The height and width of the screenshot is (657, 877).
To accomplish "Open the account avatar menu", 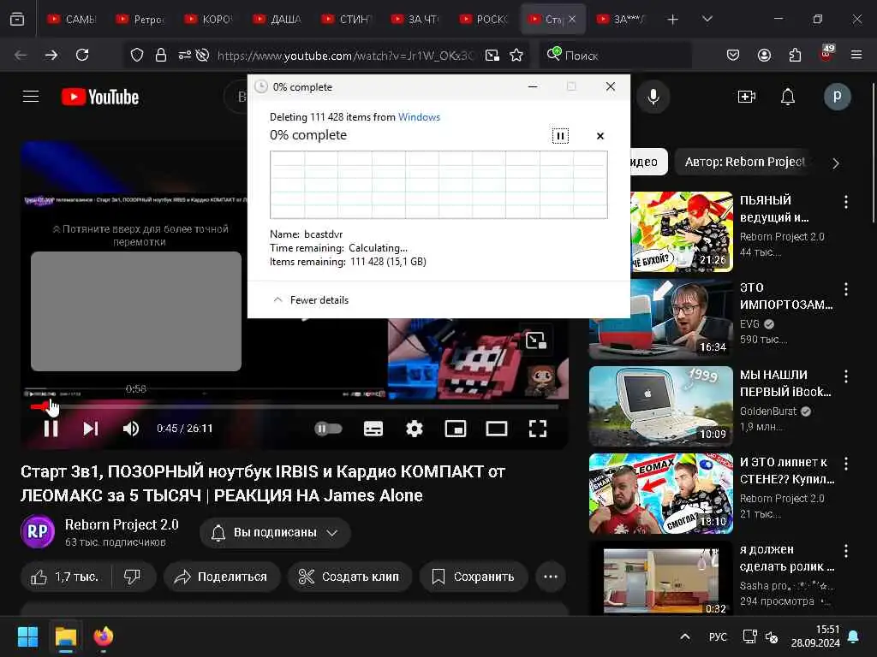I will pyautogui.click(x=838, y=97).
